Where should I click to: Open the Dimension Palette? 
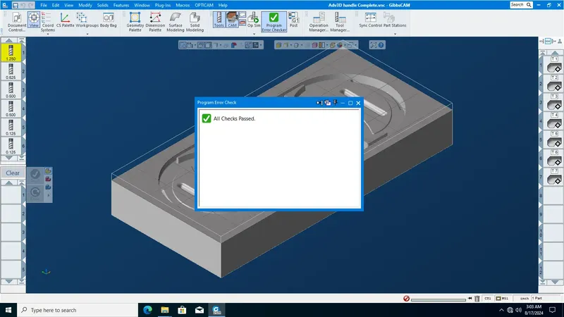155,22
